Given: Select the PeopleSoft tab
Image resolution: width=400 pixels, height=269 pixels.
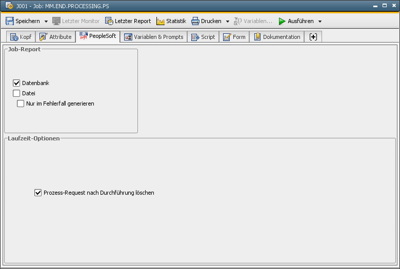Looking at the screenshot, I should coord(98,36).
